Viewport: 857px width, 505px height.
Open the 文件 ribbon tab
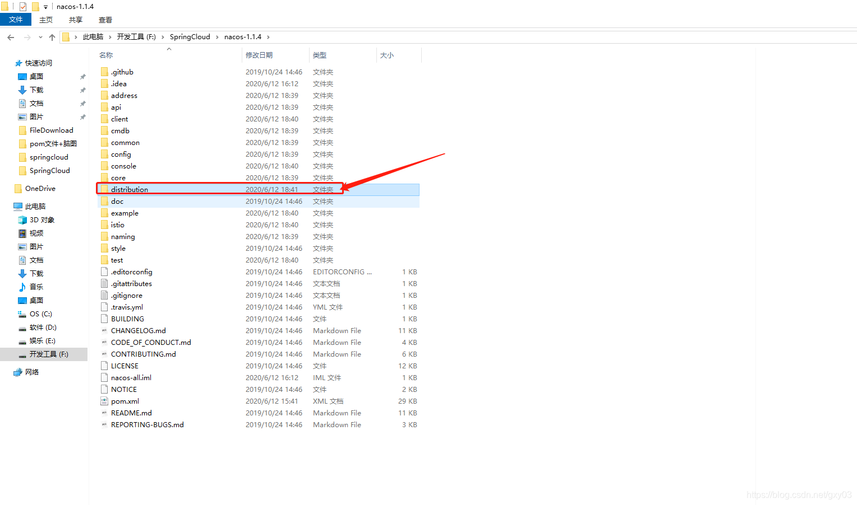pyautogui.click(x=16, y=20)
